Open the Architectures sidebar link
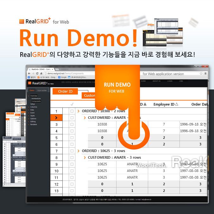The image size is (214, 214). pyautogui.click(x=36, y=99)
